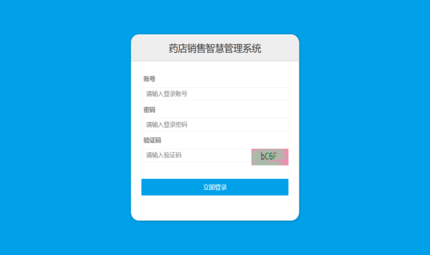The width and height of the screenshot is (430, 255).
Task: Focus the 验证码 verification code field
Action: pos(196,156)
